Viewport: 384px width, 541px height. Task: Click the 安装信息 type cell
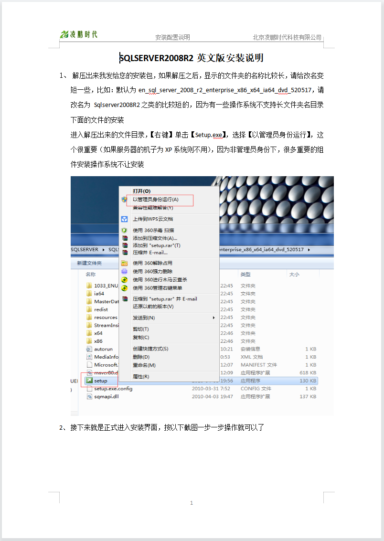coord(250,349)
